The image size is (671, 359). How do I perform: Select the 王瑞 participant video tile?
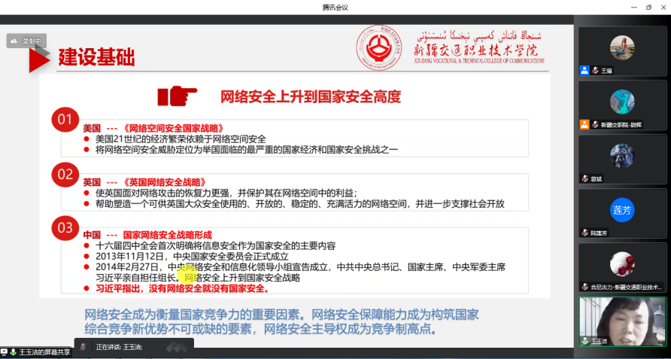621,47
